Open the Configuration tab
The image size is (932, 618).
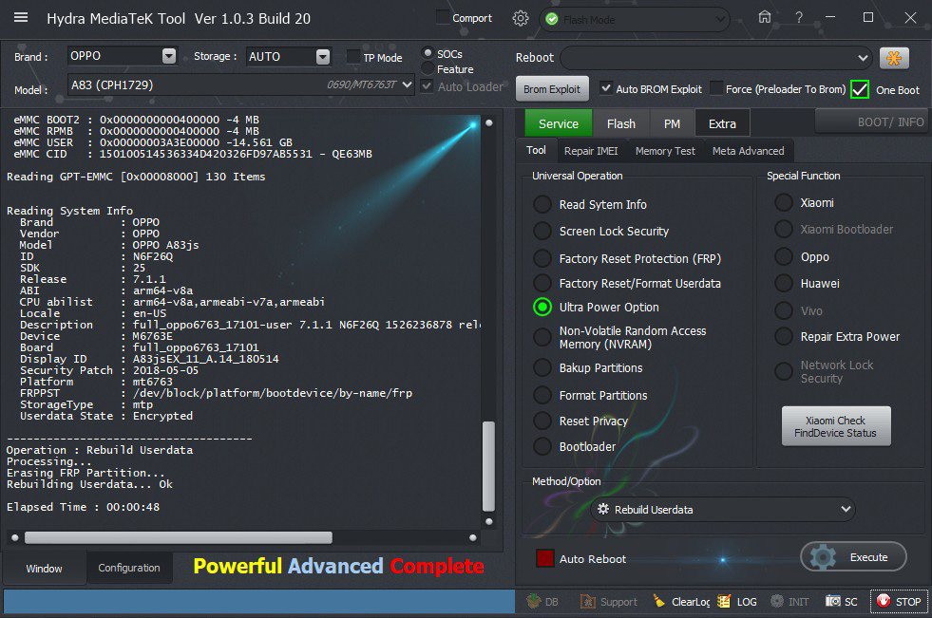(129, 568)
